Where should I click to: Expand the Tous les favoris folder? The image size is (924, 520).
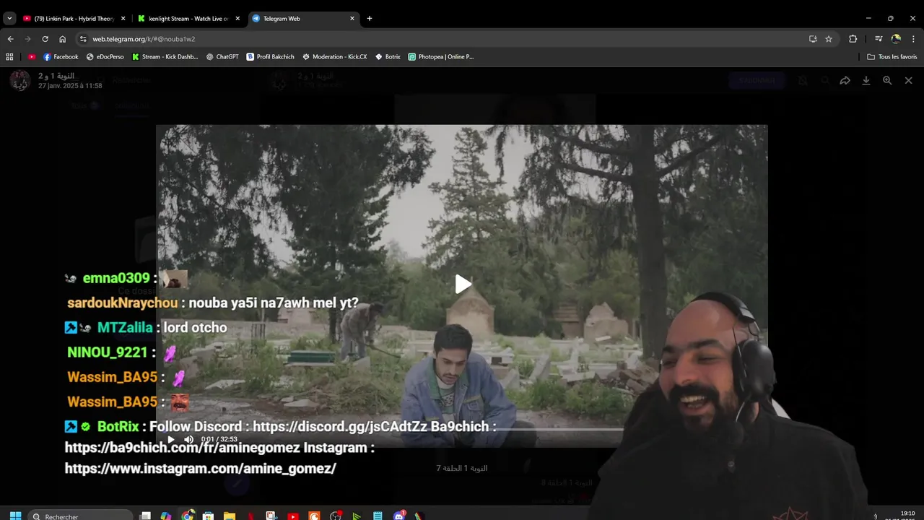point(892,56)
